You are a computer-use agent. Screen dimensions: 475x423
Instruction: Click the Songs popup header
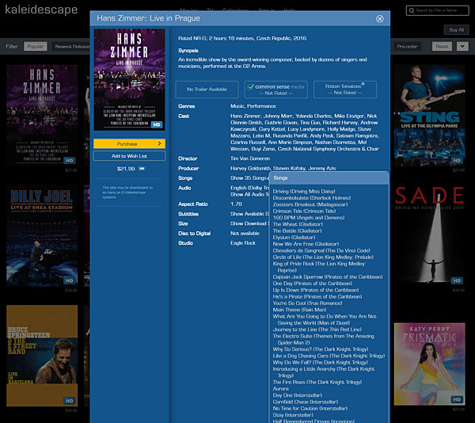click(329, 178)
